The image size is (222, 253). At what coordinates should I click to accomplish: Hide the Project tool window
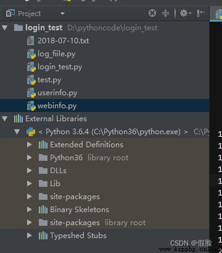click(x=200, y=14)
